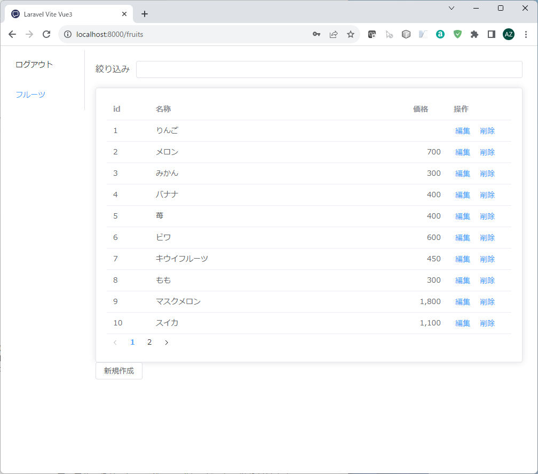This screenshot has width=538, height=474.
Task: Edit the マスクメロン row
Action: click(463, 301)
